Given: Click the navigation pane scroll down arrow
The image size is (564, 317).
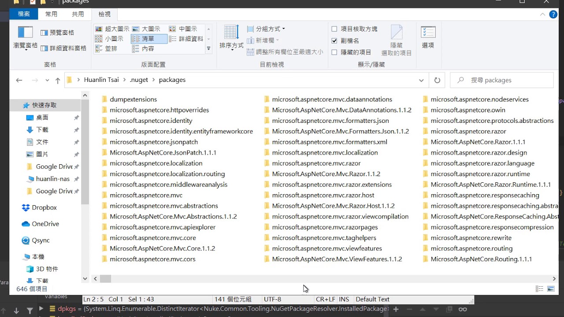Looking at the screenshot, I should (x=85, y=279).
